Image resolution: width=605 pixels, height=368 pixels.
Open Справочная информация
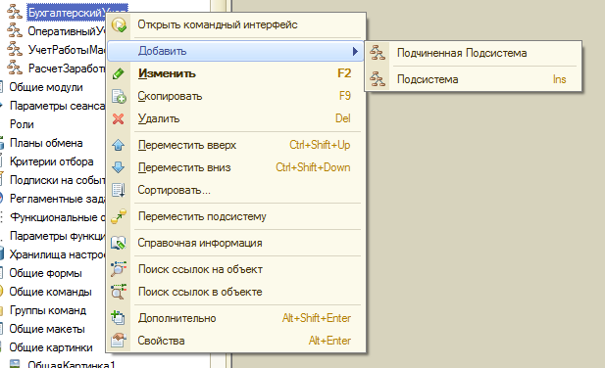tap(236, 243)
